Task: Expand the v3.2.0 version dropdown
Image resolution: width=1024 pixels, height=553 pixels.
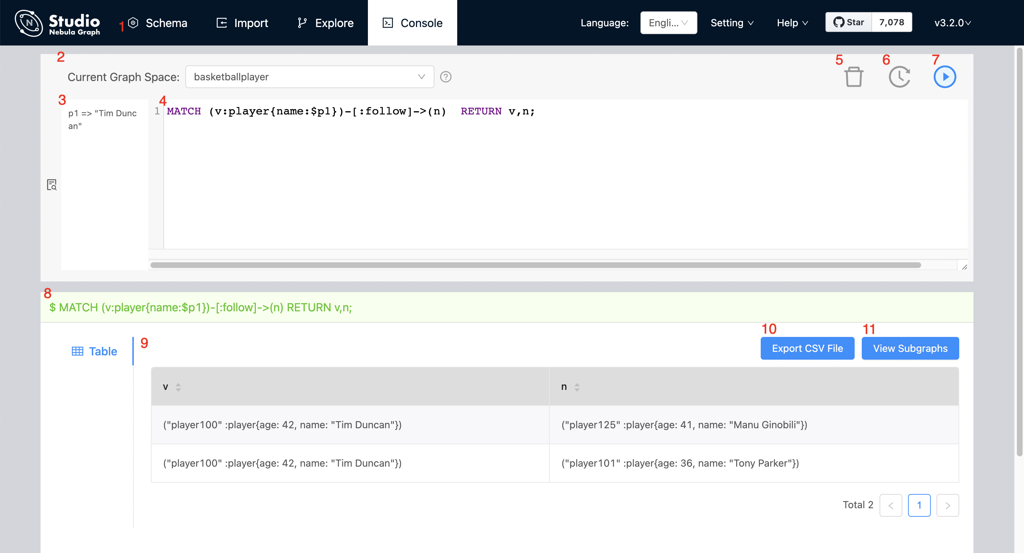Action: [x=952, y=23]
